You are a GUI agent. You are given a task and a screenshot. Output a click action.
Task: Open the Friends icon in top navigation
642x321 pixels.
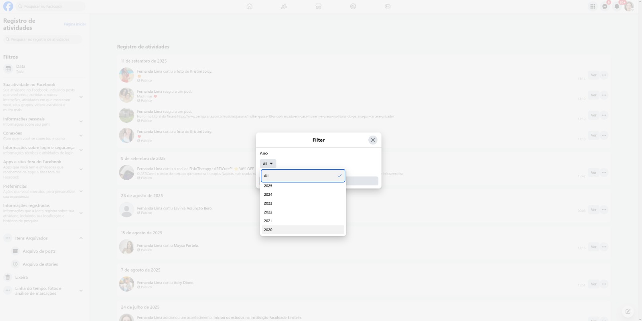(x=284, y=6)
